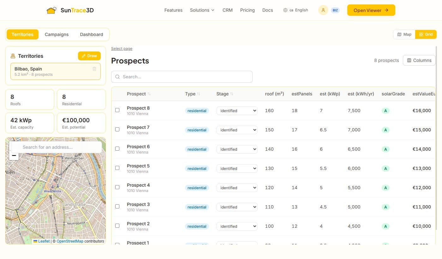Check the box next to Prospect 5
Viewport: 442px width, 259px height.
click(117, 168)
